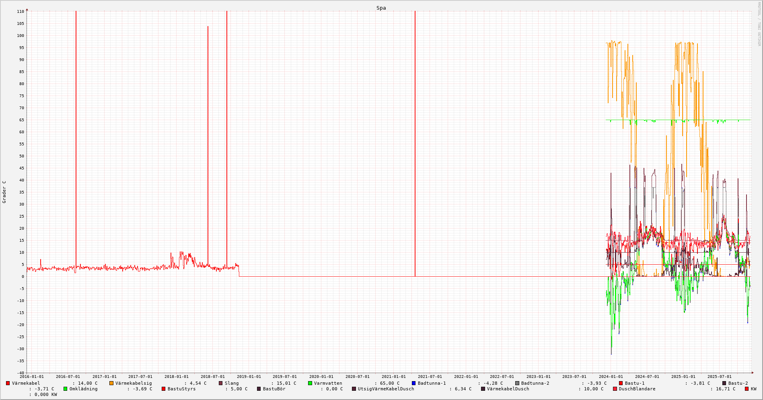Select the Slang legend color box
The image size is (763, 400).
[x=221, y=383]
